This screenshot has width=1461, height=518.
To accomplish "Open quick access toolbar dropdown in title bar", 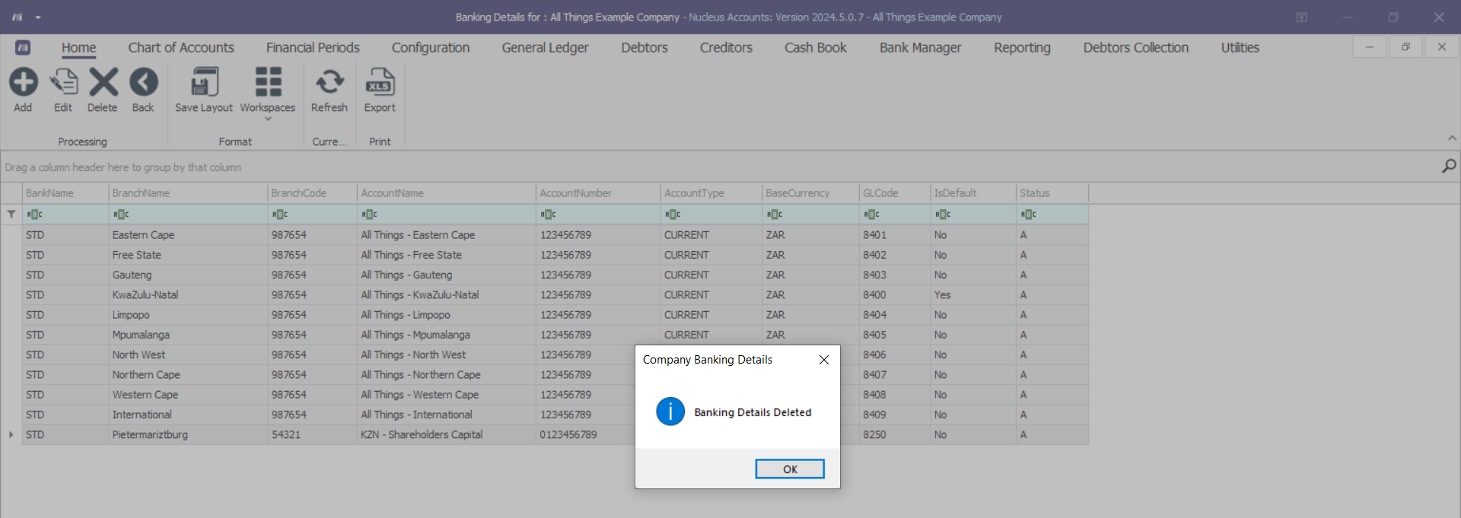I will (38, 17).
